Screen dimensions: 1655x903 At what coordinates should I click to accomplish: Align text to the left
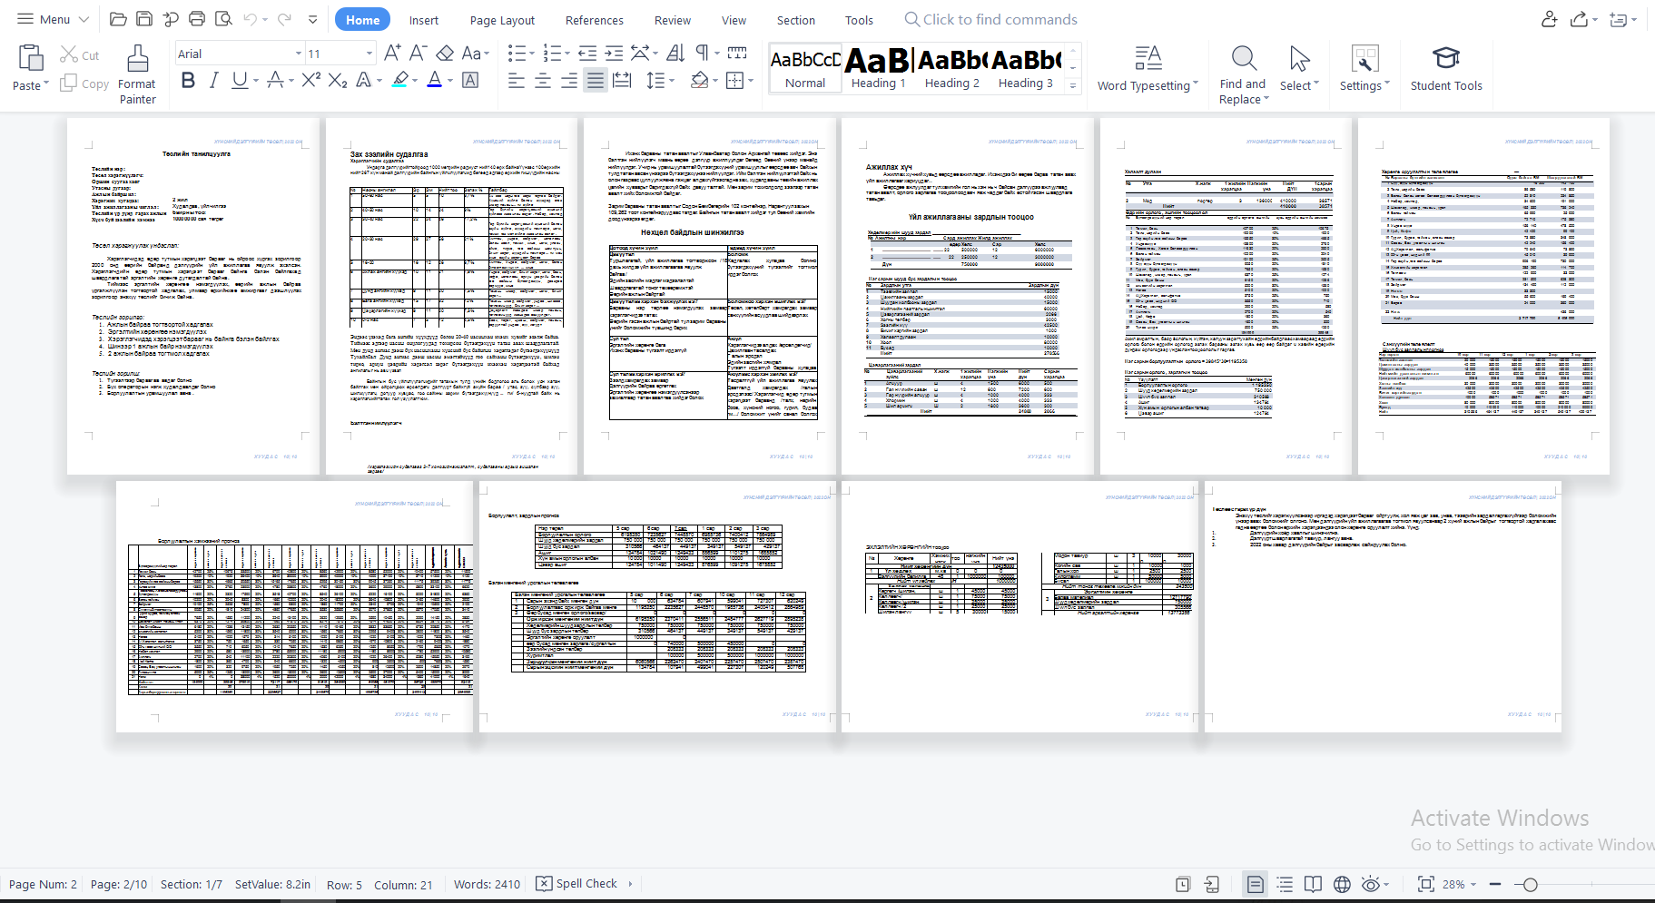pos(517,81)
